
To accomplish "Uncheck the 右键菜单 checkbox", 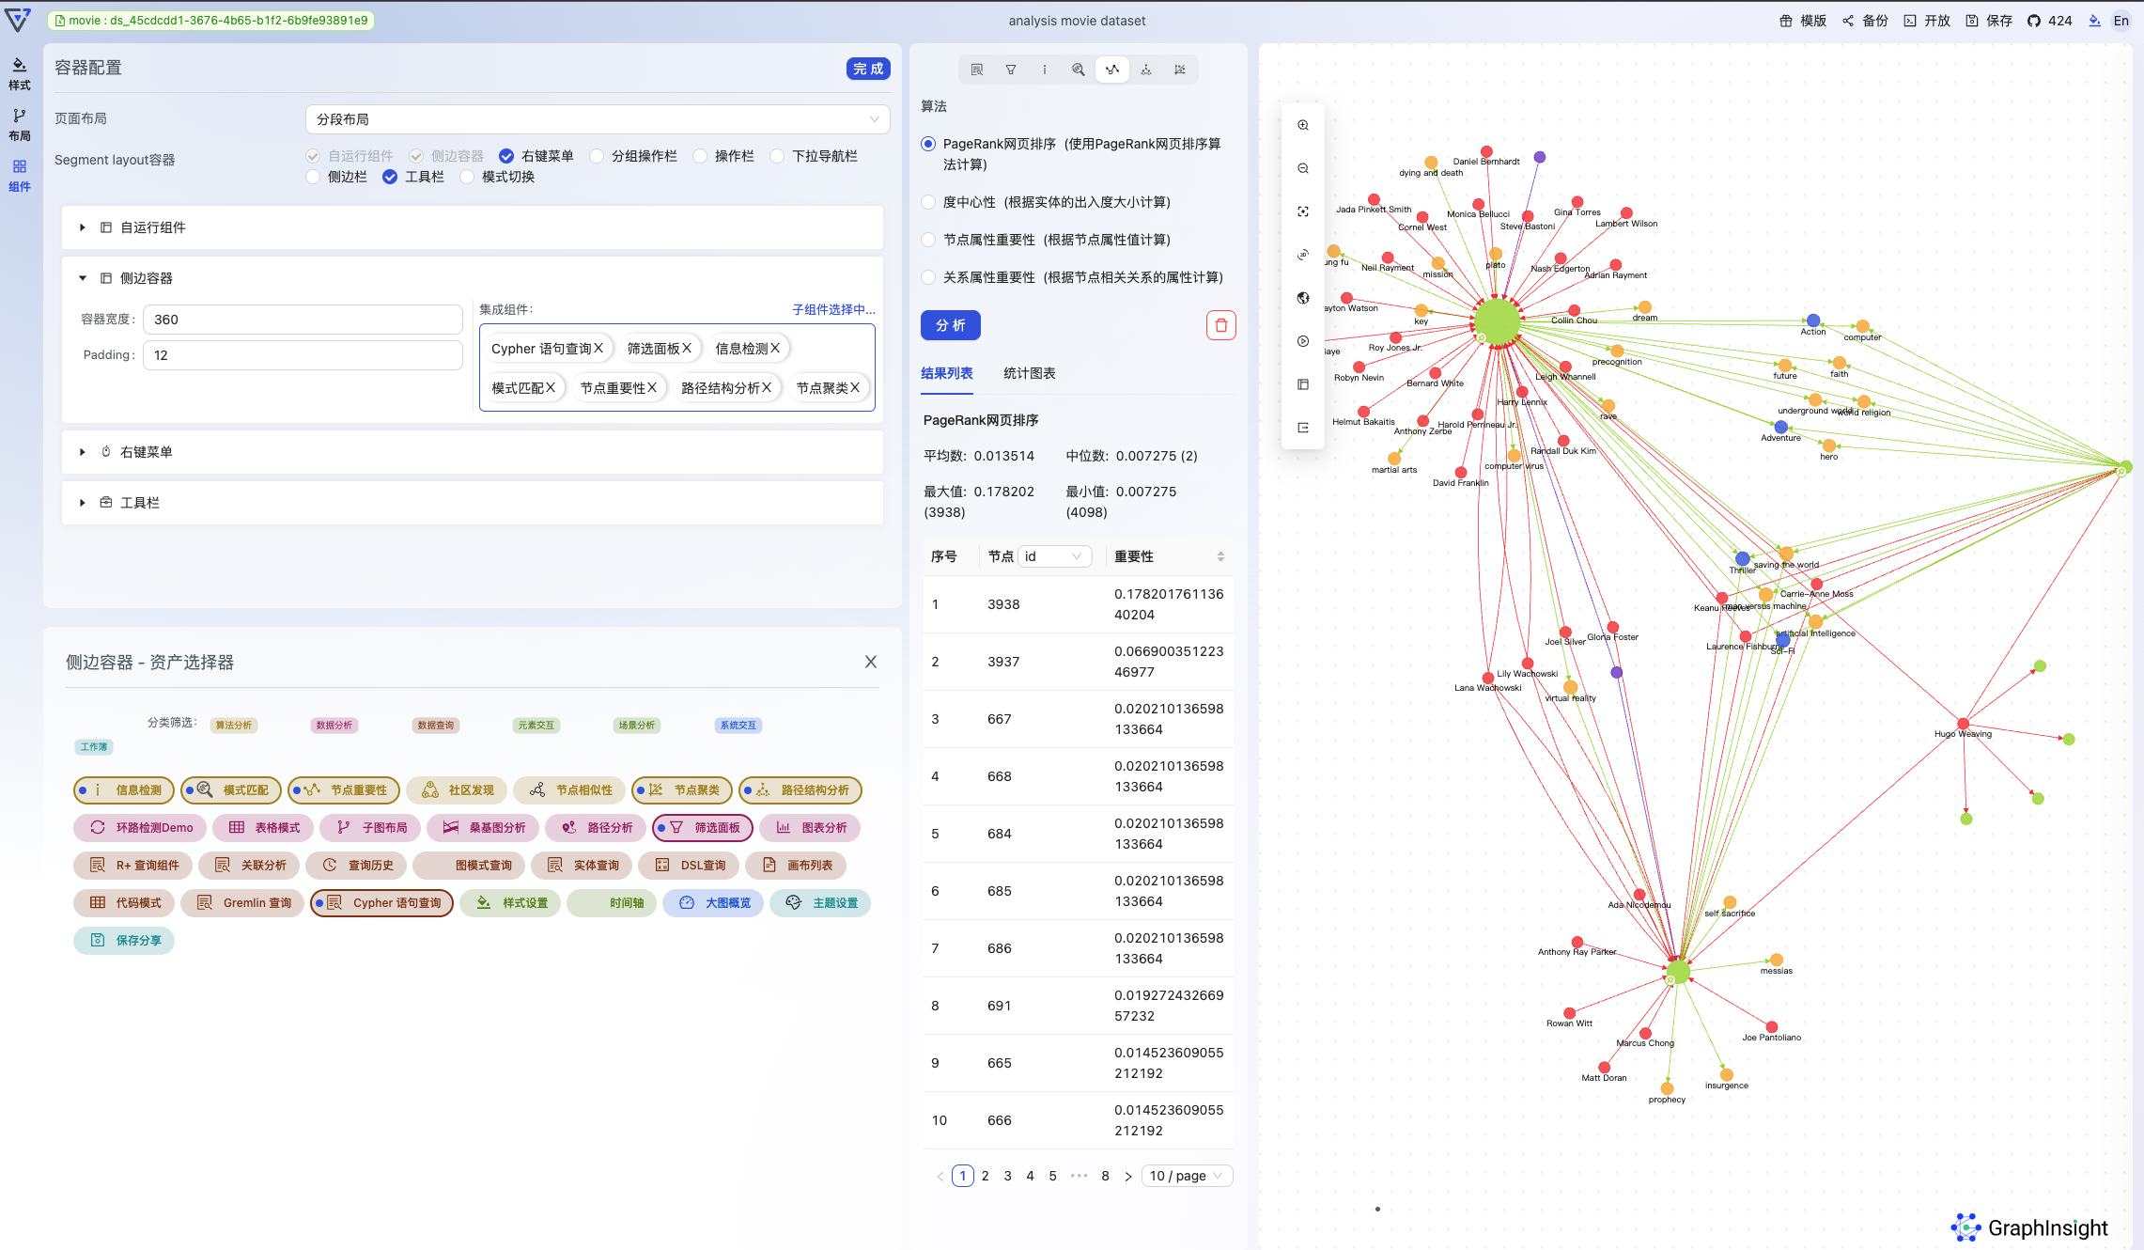I will [x=506, y=156].
